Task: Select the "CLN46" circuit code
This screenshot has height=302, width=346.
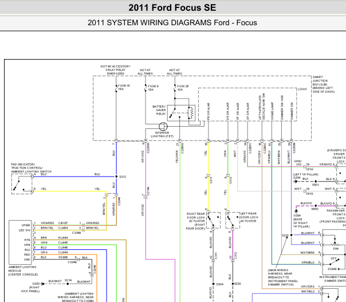Action: point(63,248)
